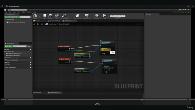Select TransformComponent (Inherited)

tap(16, 22)
